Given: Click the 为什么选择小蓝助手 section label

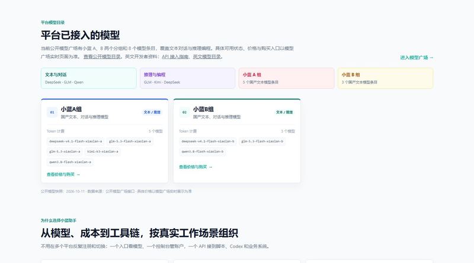Looking at the screenshot, I should point(58,220).
